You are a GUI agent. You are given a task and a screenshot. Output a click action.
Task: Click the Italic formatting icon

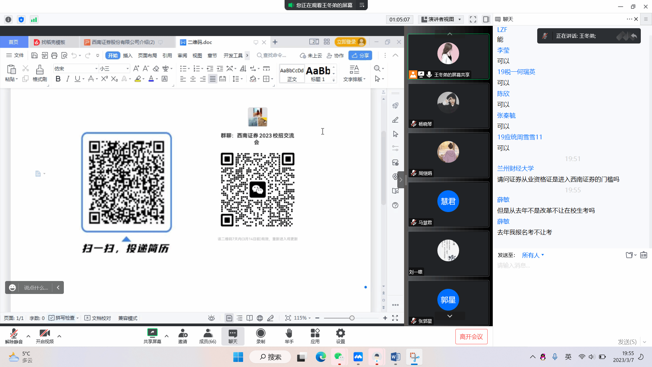coord(68,79)
